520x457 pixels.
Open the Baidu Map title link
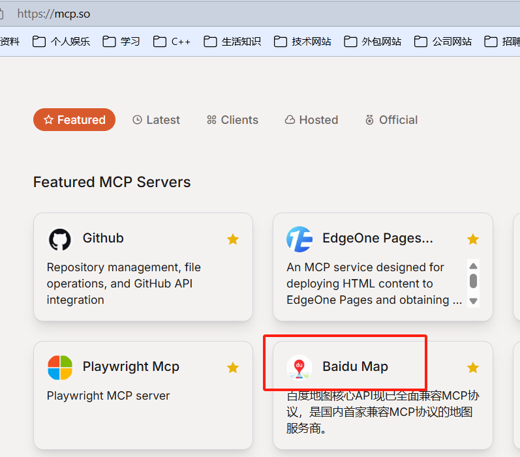tap(355, 367)
